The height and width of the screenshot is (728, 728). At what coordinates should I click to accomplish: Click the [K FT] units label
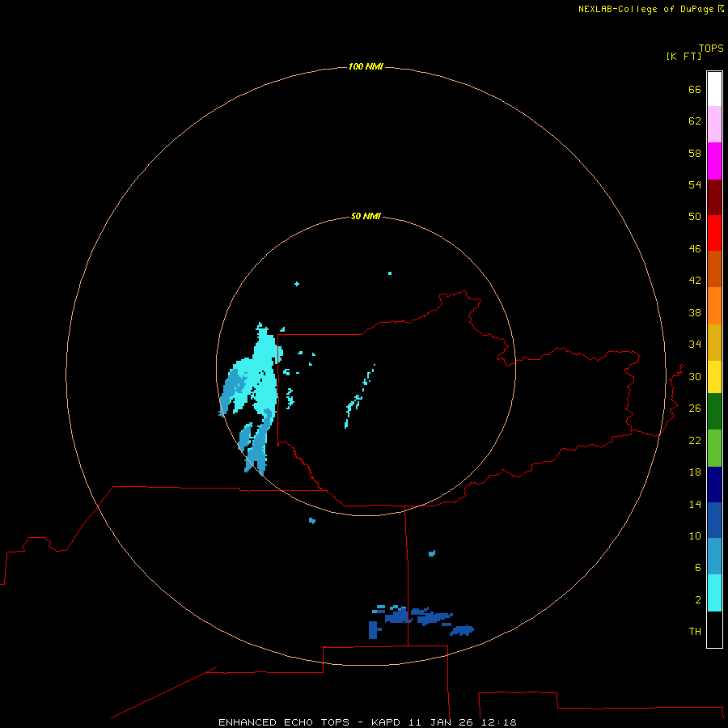(x=684, y=56)
